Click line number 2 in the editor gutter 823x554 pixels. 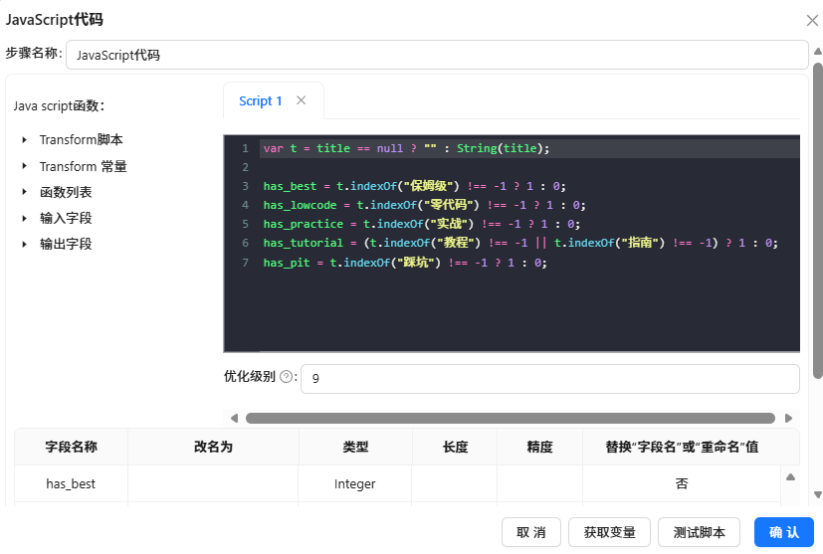click(245, 167)
